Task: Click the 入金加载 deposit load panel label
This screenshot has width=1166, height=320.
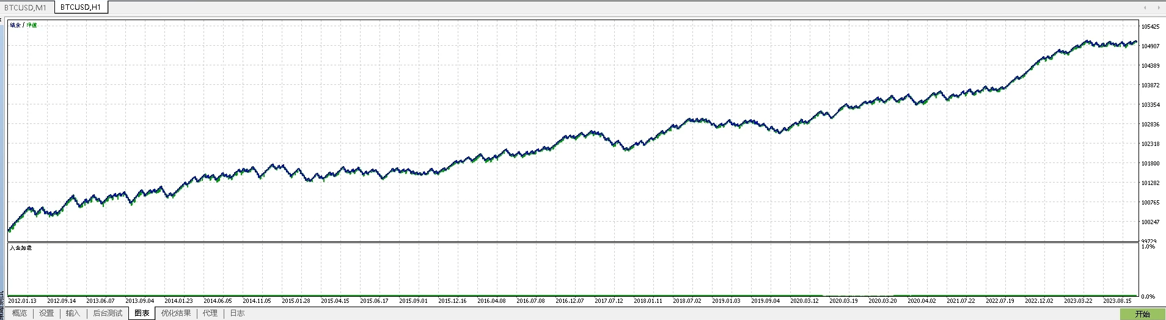Action: click(x=21, y=248)
